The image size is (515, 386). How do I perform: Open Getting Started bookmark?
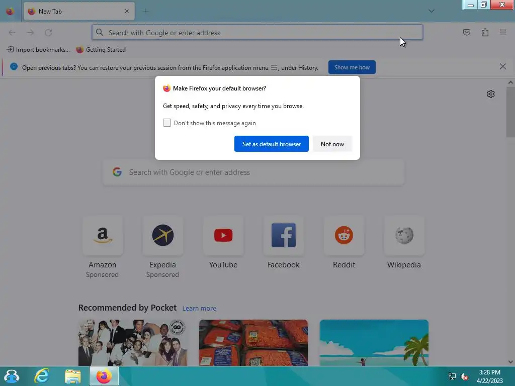click(101, 50)
